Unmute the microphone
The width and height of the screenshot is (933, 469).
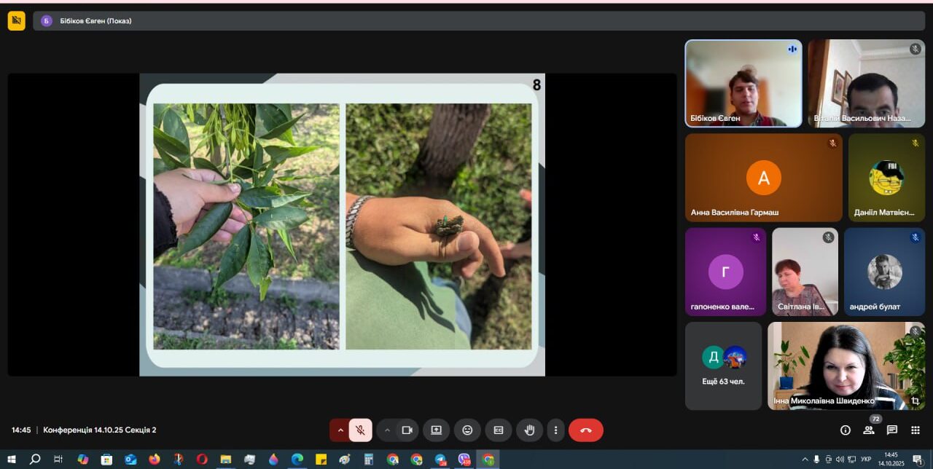[360, 430]
